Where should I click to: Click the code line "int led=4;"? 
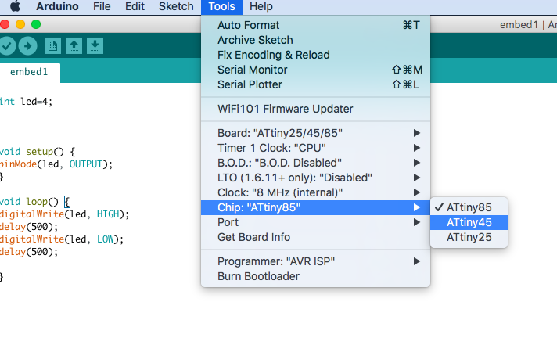pyautogui.click(x=26, y=102)
